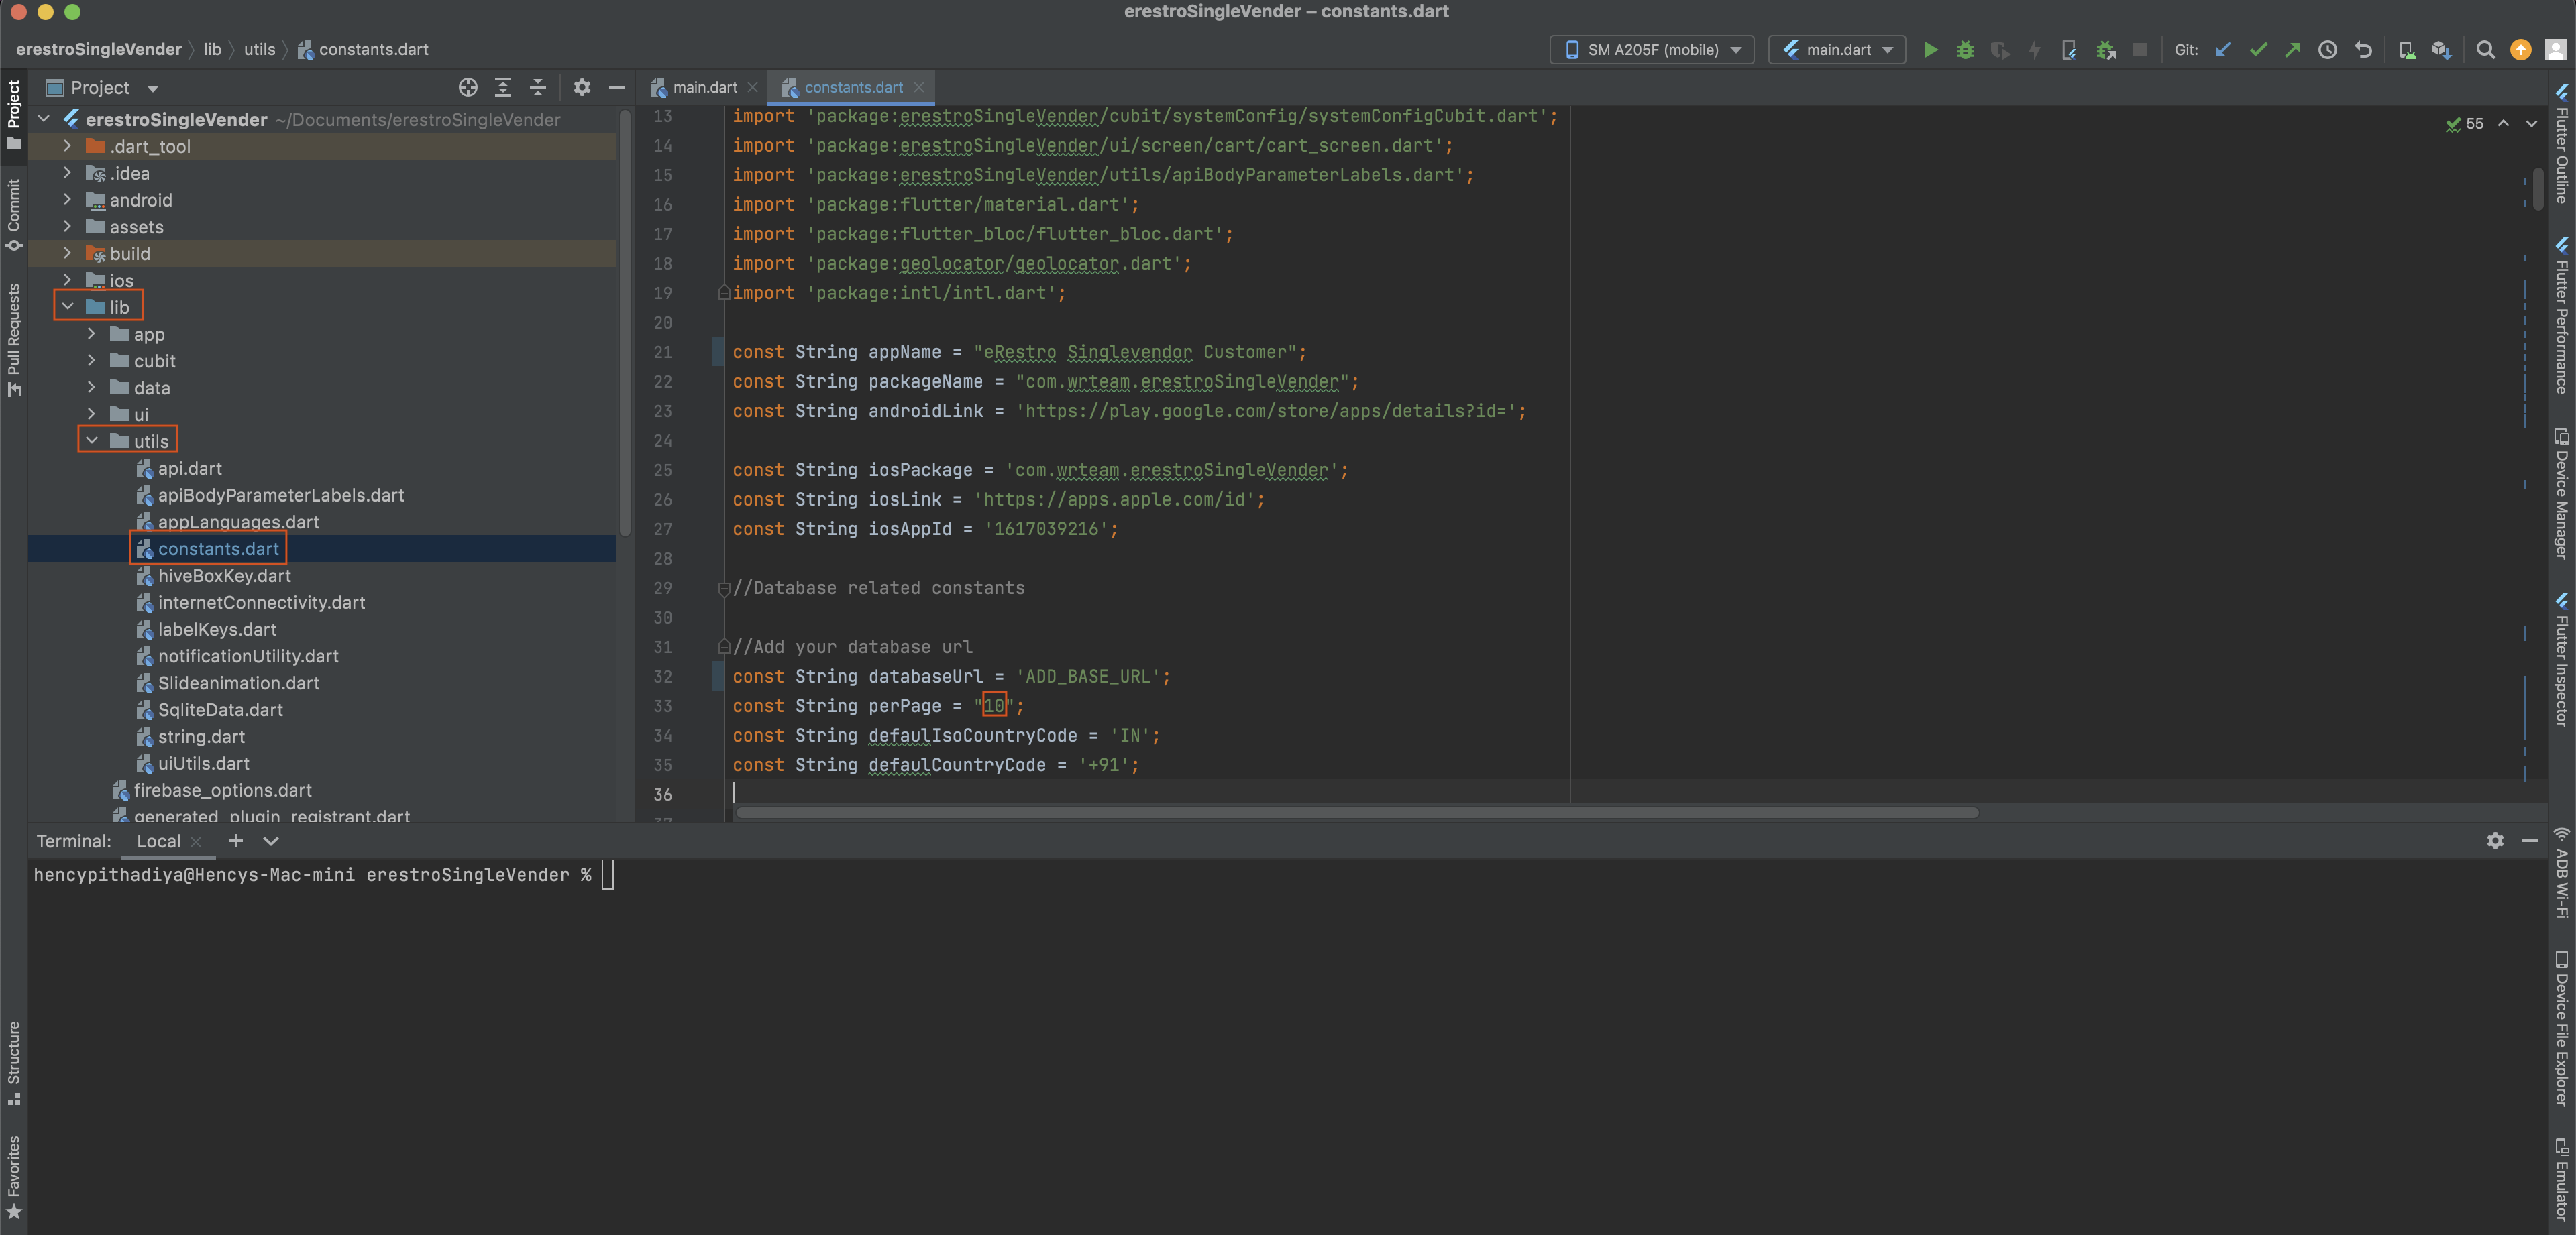This screenshot has height=1235, width=2576.
Task: Toggle the Structure tool window
Action: [x=14, y=1063]
